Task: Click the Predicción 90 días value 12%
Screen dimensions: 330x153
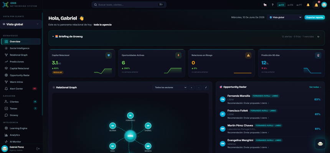Action: (x=265, y=63)
